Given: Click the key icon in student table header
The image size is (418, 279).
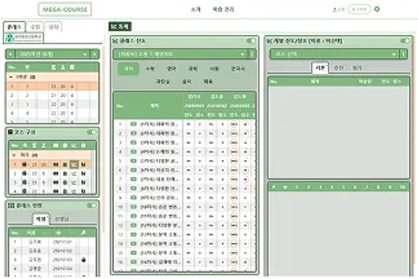Looking at the screenshot, I should (x=84, y=233).
